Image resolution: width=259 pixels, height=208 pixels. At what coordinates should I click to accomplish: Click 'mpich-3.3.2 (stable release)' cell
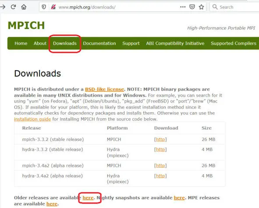[53, 140]
